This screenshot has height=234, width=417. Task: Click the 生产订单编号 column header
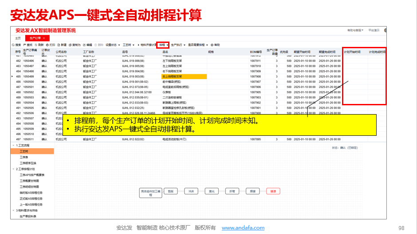click(x=30, y=52)
